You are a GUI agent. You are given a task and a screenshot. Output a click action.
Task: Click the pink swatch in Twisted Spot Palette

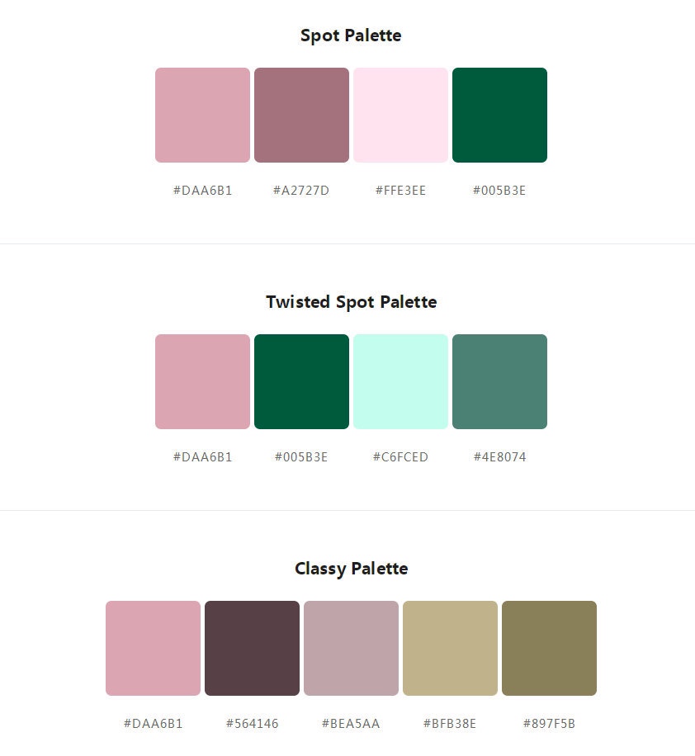[202, 381]
